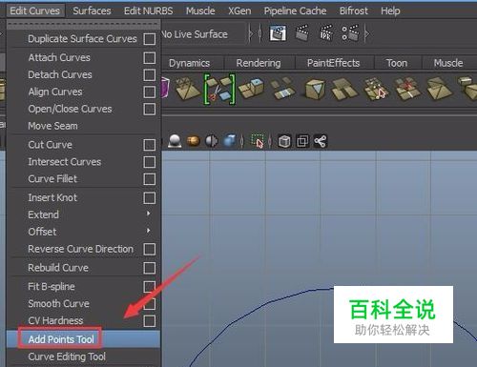Toggle the green dashed isolate select icon

[x=258, y=141]
